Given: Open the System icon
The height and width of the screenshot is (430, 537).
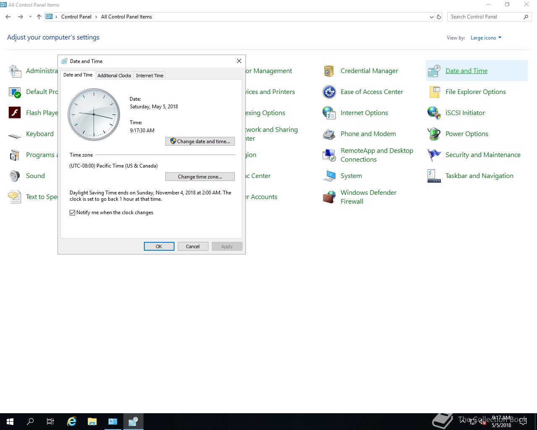Looking at the screenshot, I should 329,176.
